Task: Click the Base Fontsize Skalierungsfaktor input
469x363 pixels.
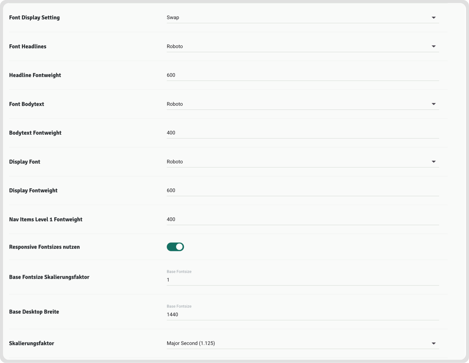Action: [302, 280]
